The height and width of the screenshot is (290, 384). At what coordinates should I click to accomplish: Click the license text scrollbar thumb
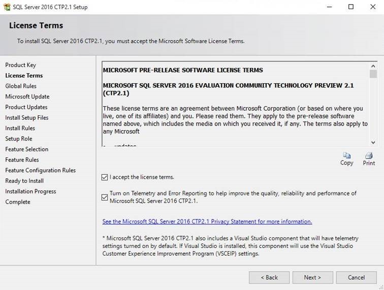[373, 74]
